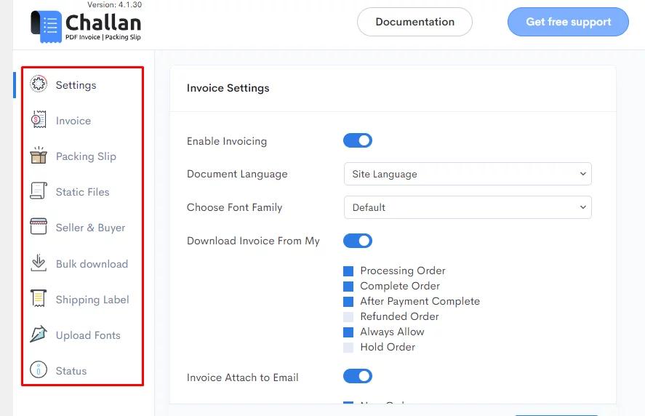Open Upload Fonts section
The height and width of the screenshot is (416, 645).
88,335
